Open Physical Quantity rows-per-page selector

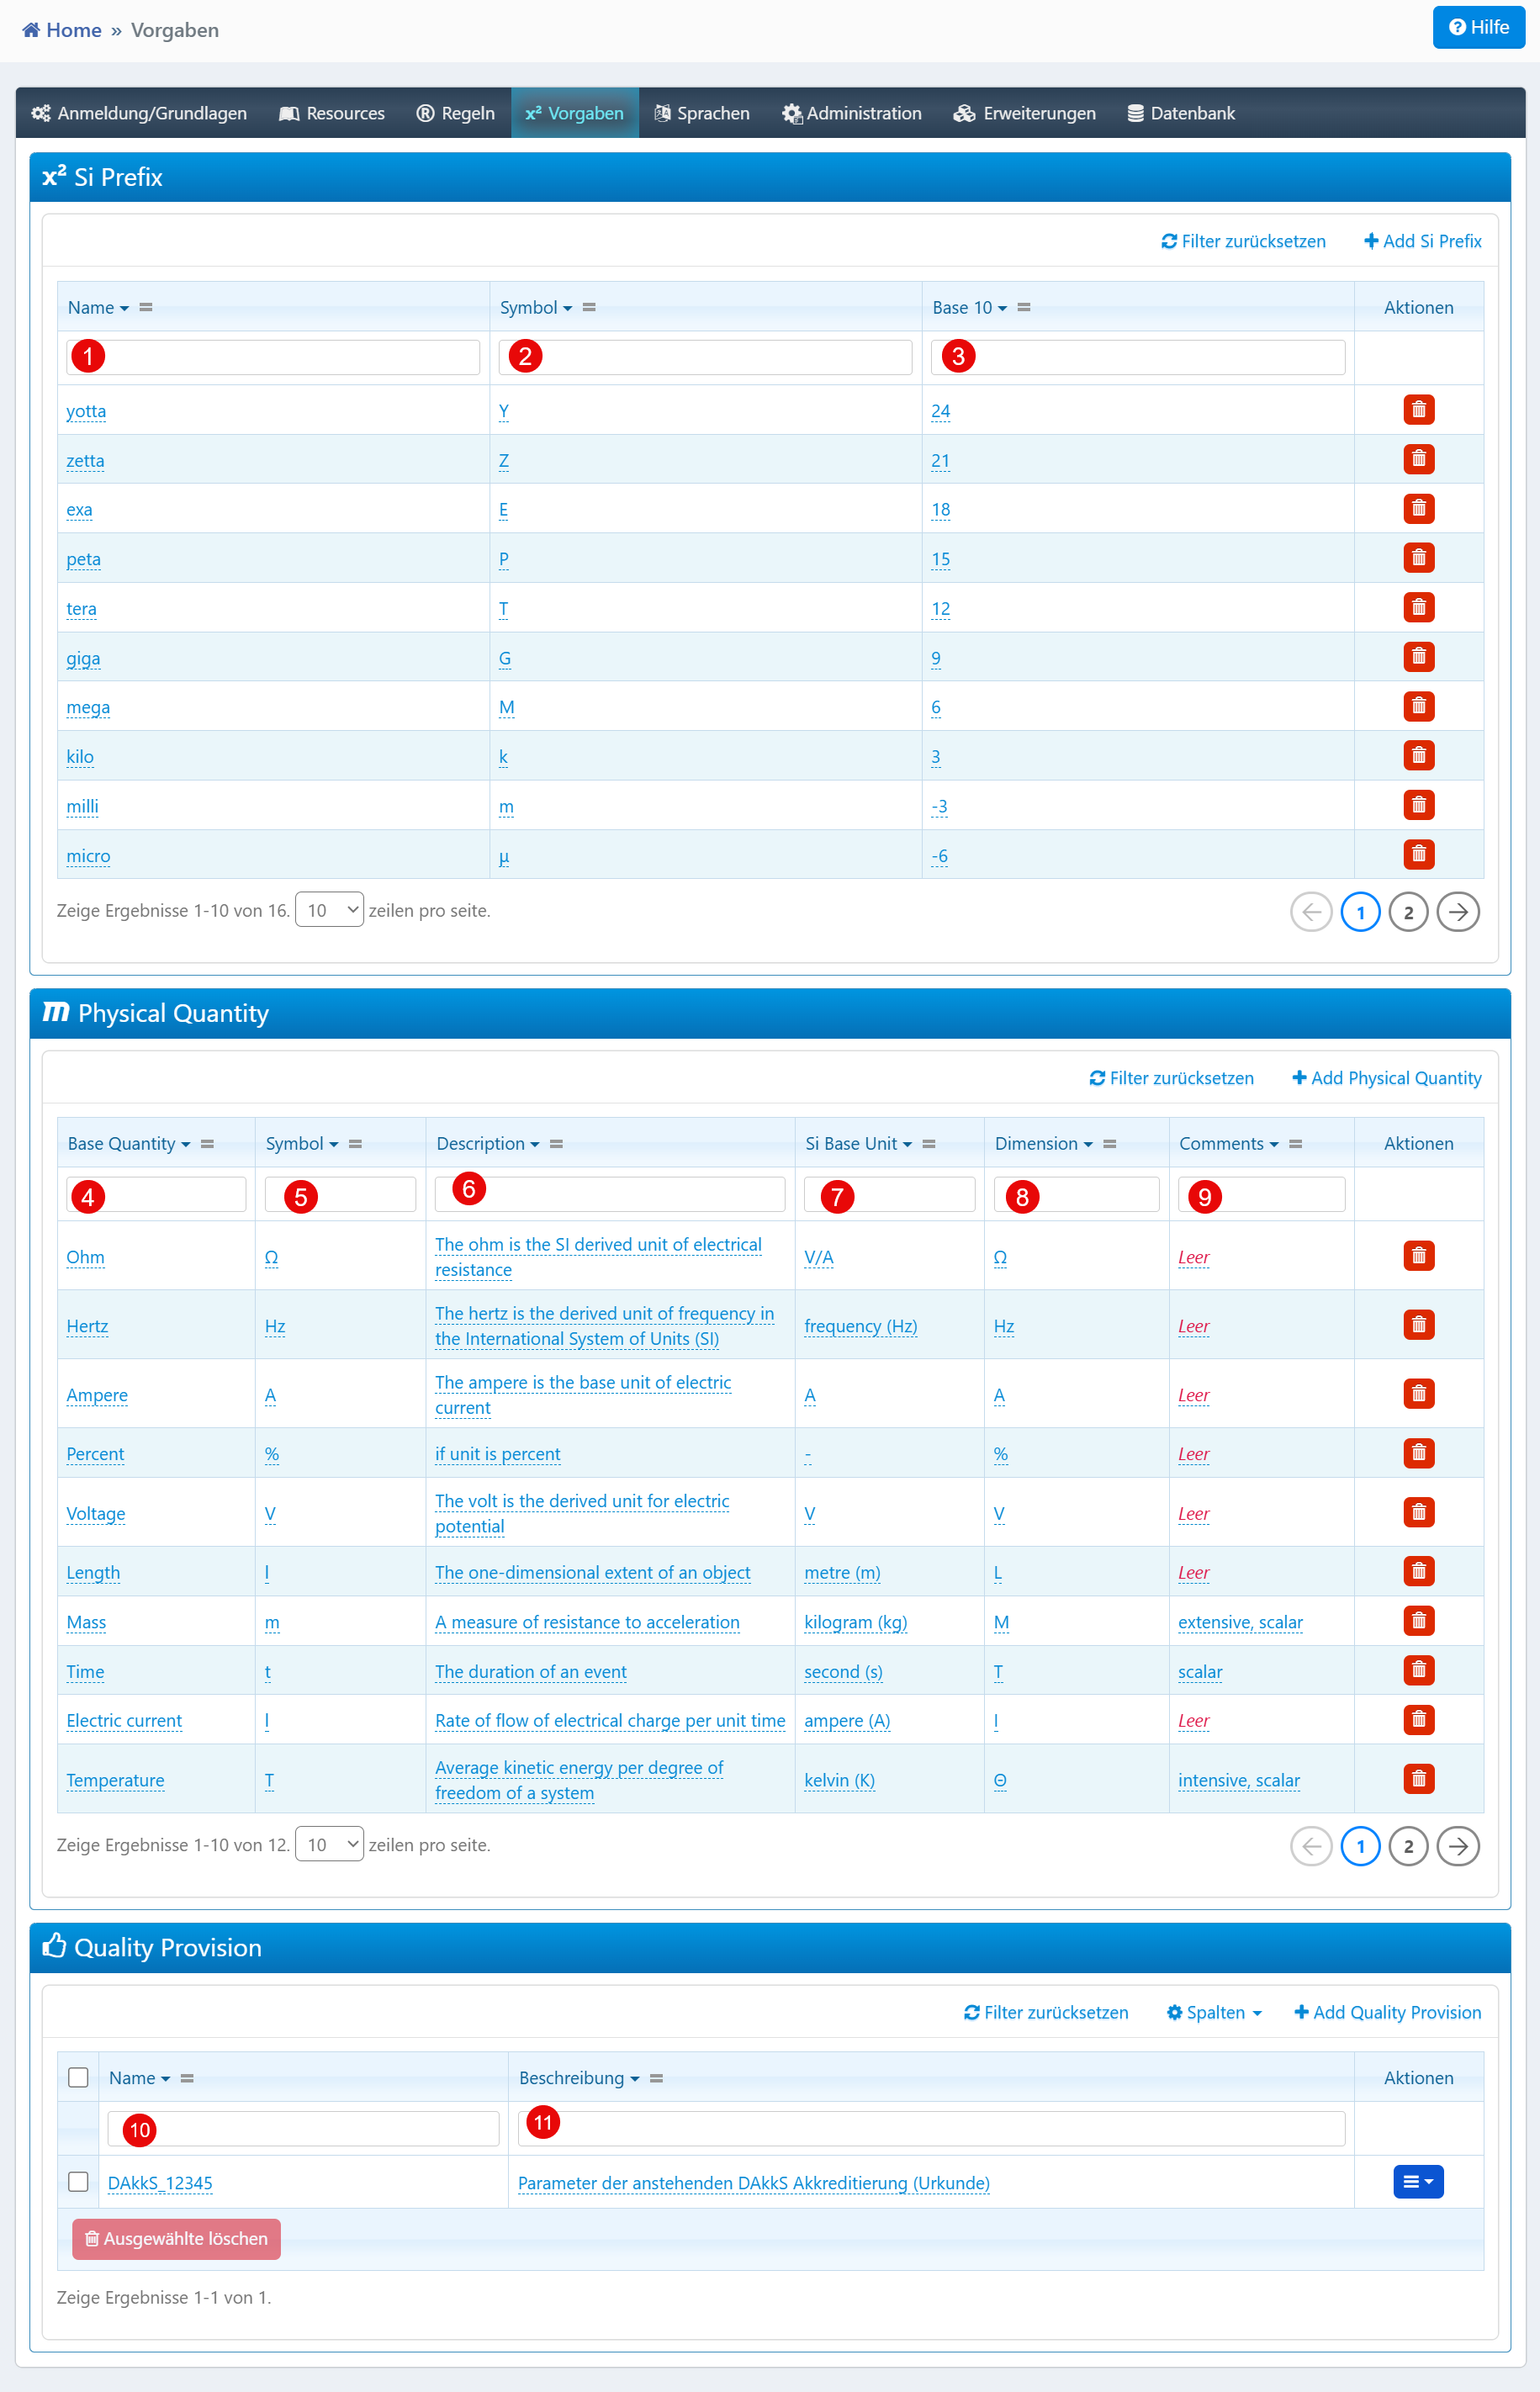(329, 1845)
